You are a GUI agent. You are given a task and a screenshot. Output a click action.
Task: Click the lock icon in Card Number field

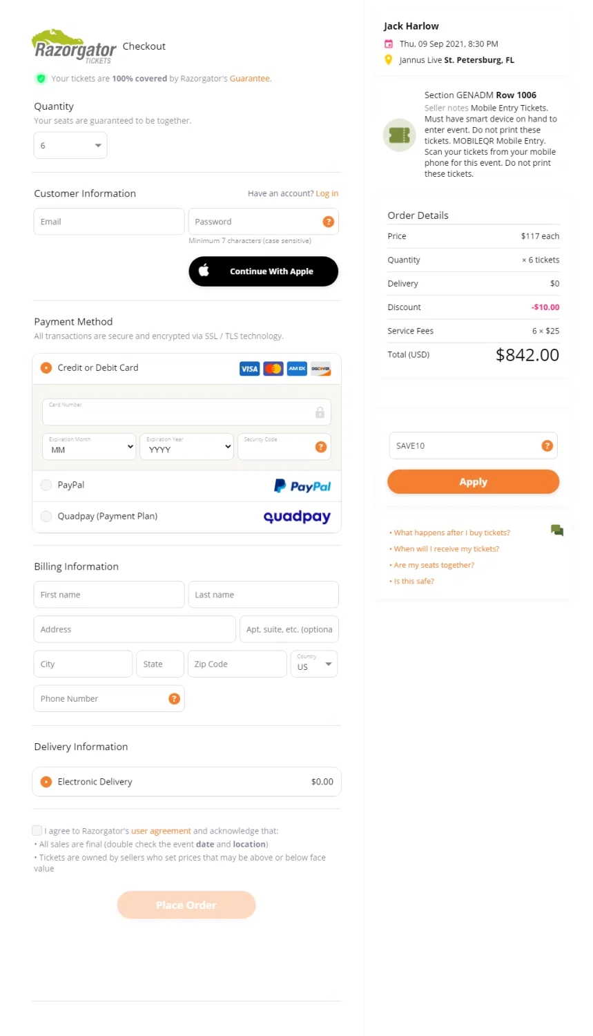click(x=320, y=412)
